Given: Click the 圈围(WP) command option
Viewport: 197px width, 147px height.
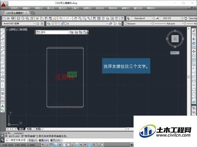Looking at the screenshot, I should [x=44, y=140].
